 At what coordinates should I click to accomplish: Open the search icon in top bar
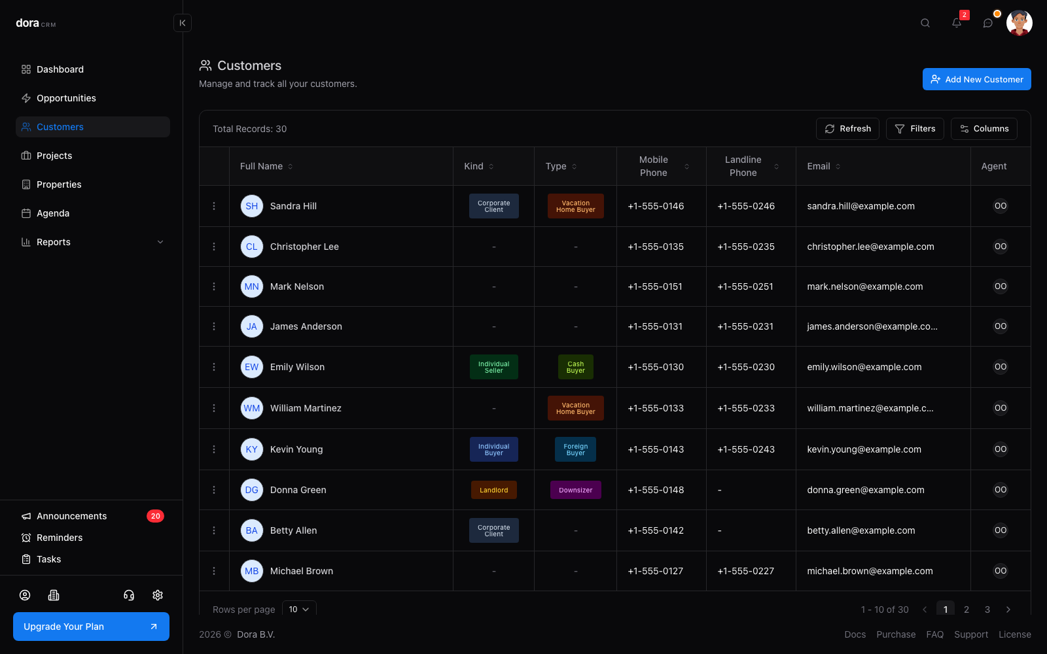click(925, 23)
